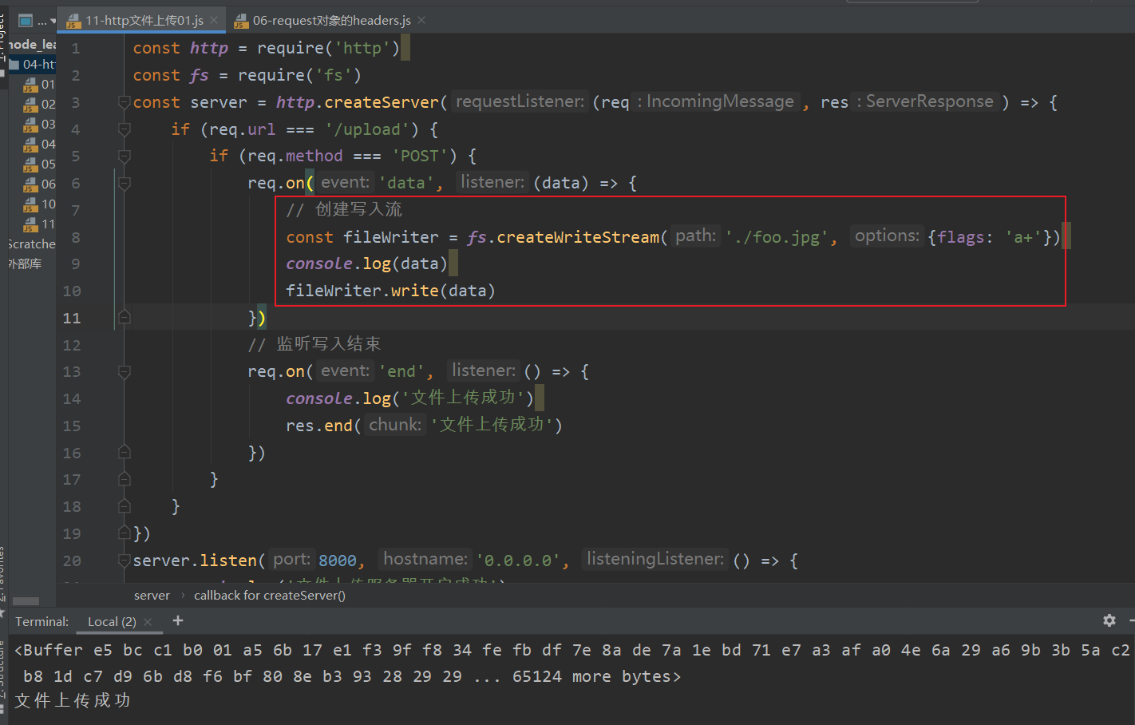Add a new terminal session
The image size is (1135, 725).
[178, 620]
